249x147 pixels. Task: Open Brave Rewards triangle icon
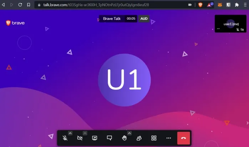point(210,5)
